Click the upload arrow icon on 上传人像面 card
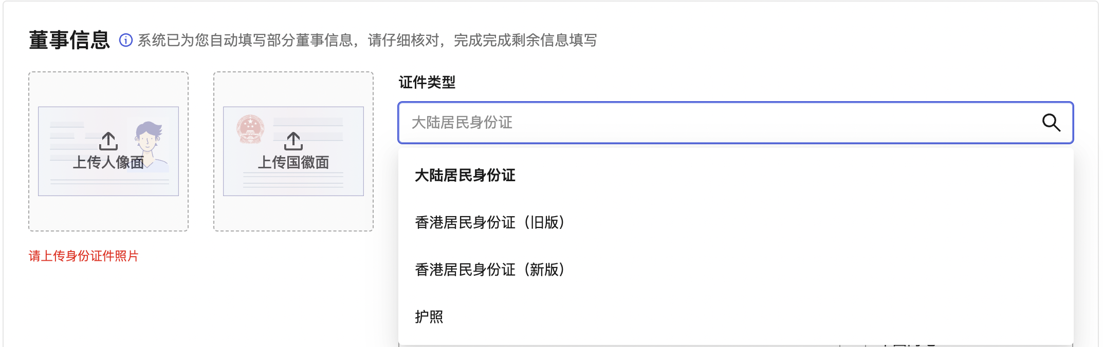 (x=108, y=140)
